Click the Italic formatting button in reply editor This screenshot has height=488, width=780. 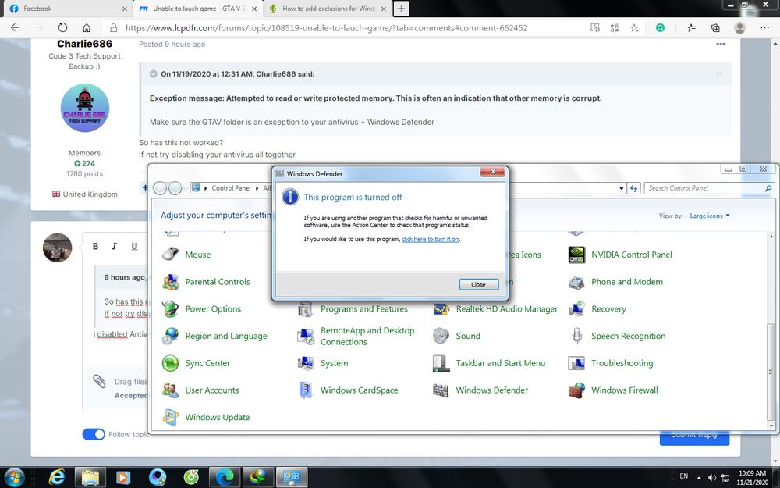[x=115, y=246]
